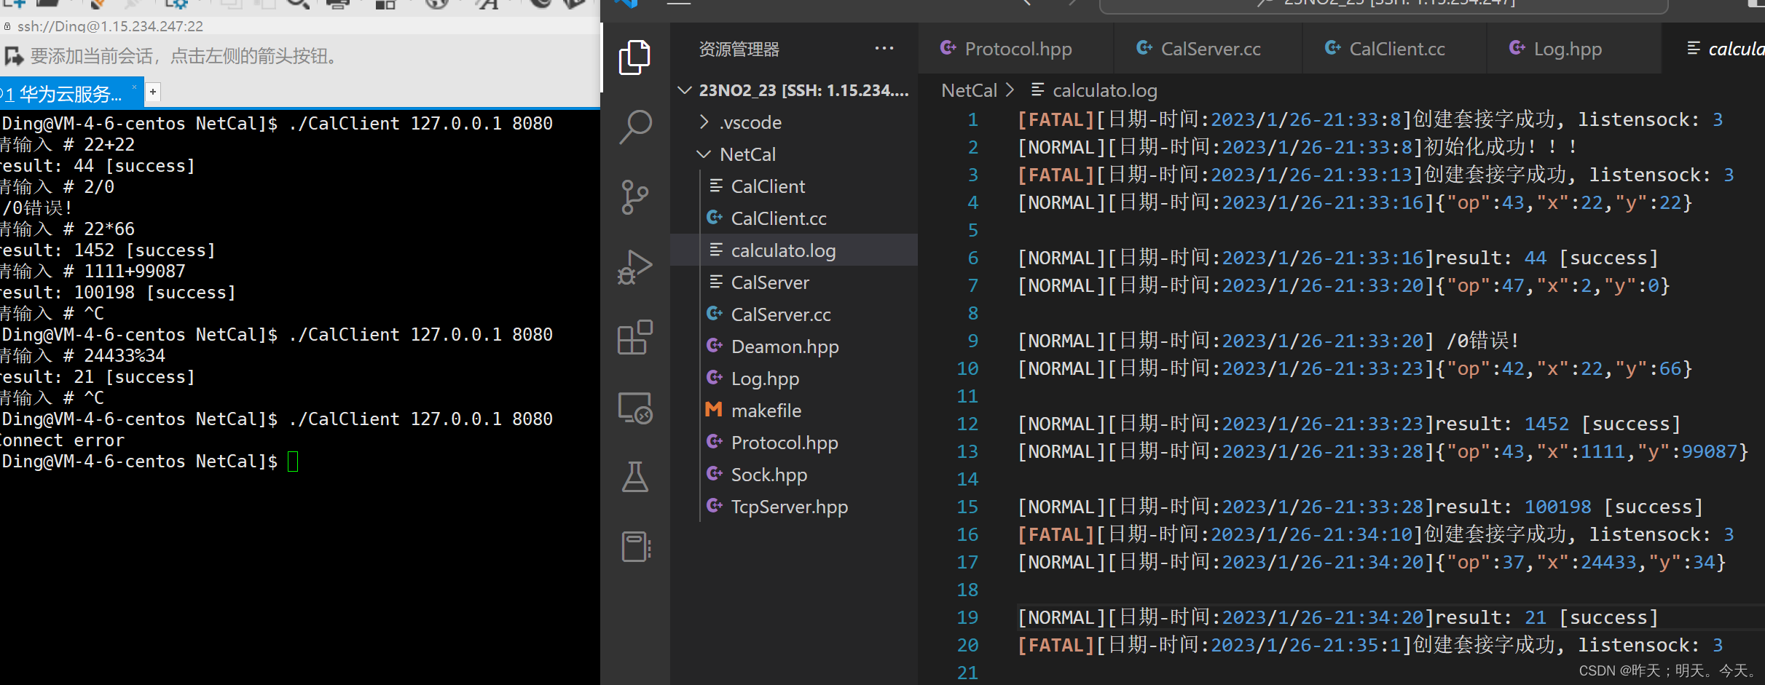This screenshot has height=685, width=1765.
Task: Open the bottom activity bar notebook icon
Action: (634, 547)
